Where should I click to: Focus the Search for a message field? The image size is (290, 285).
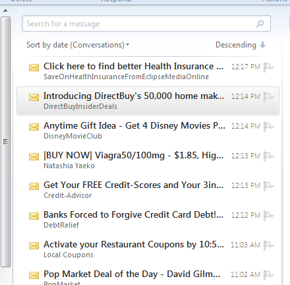[x=140, y=24]
